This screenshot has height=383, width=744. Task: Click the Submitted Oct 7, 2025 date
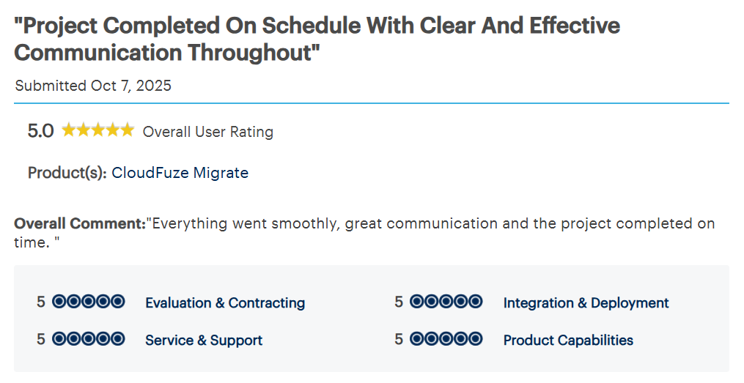(x=93, y=86)
